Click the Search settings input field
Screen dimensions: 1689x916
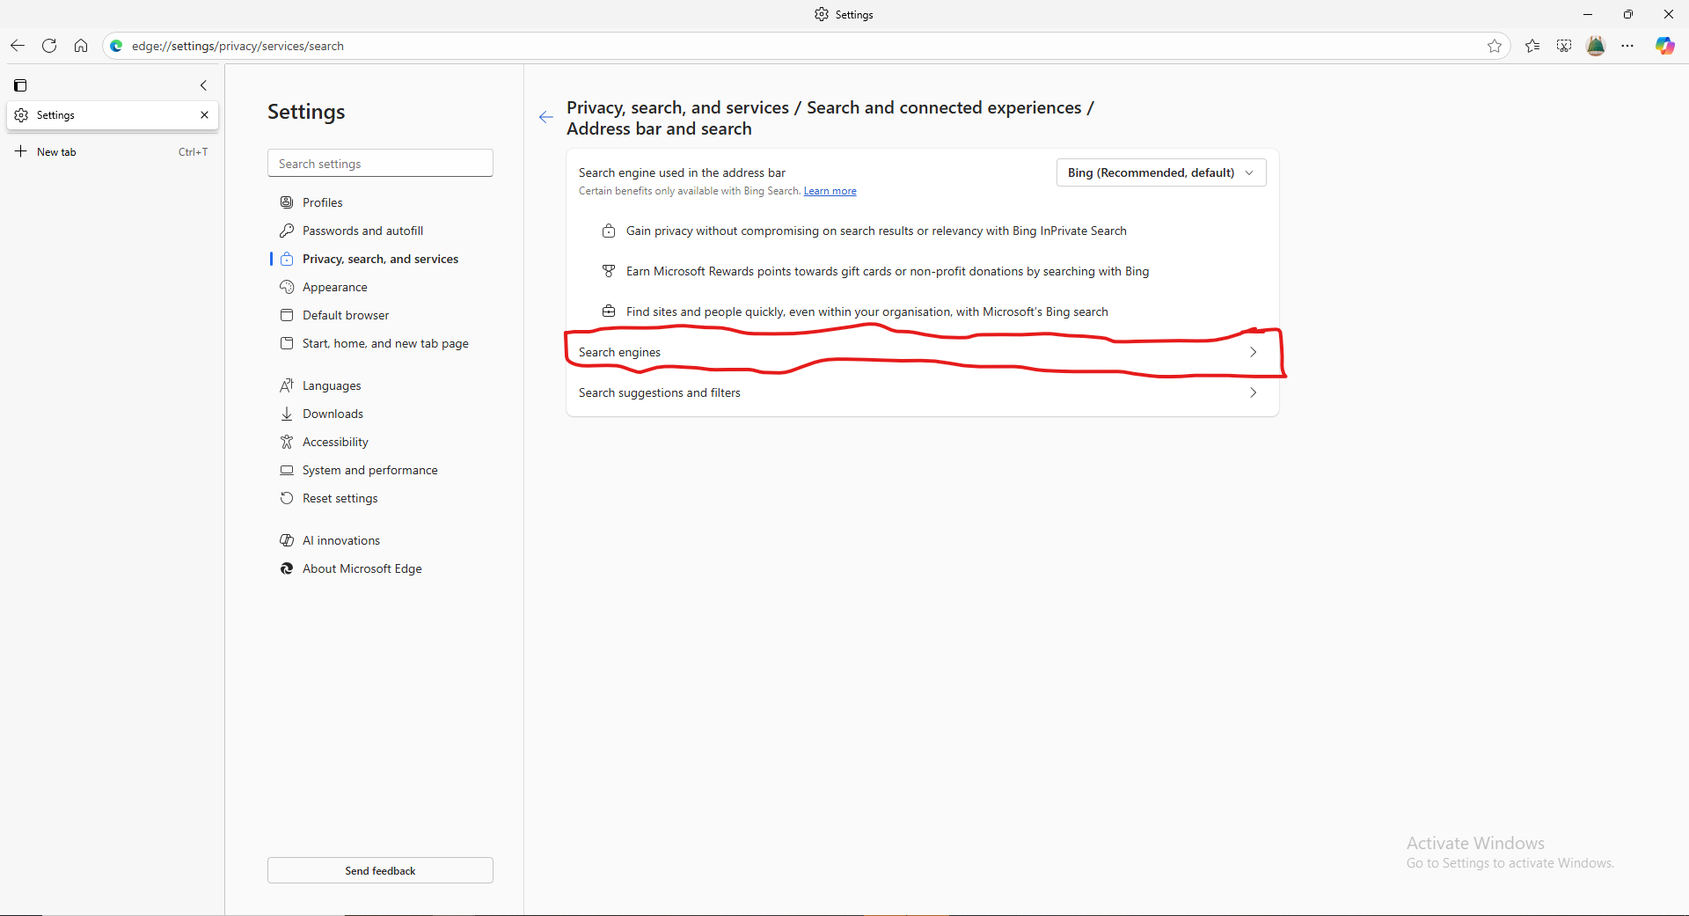[x=380, y=164]
